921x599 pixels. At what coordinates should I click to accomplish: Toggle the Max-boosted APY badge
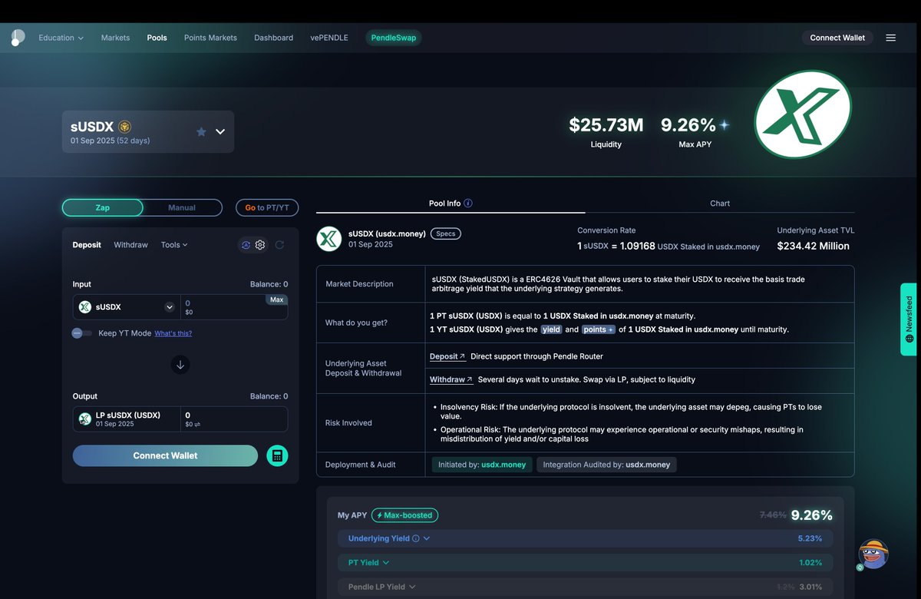[x=404, y=515]
